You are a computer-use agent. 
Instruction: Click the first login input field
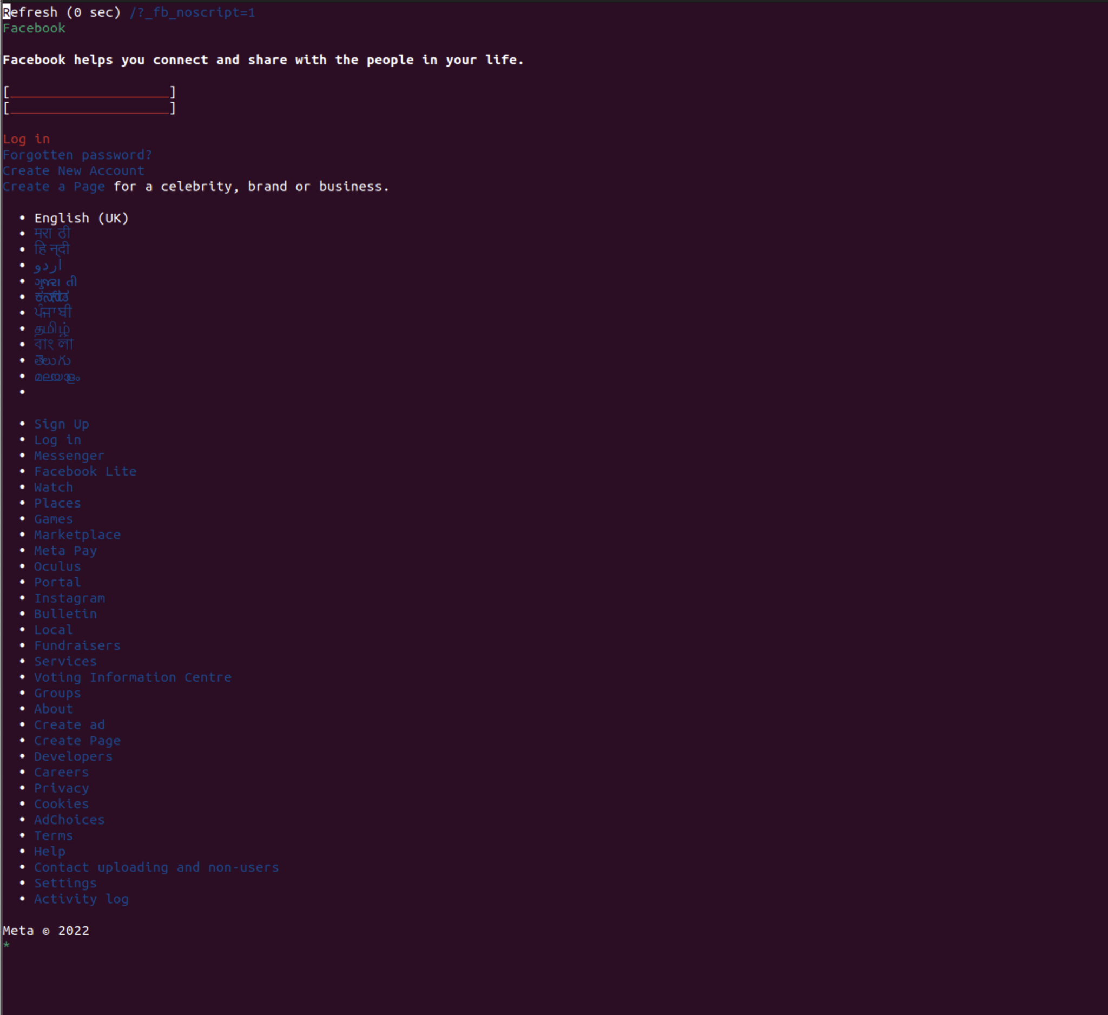[x=90, y=92]
